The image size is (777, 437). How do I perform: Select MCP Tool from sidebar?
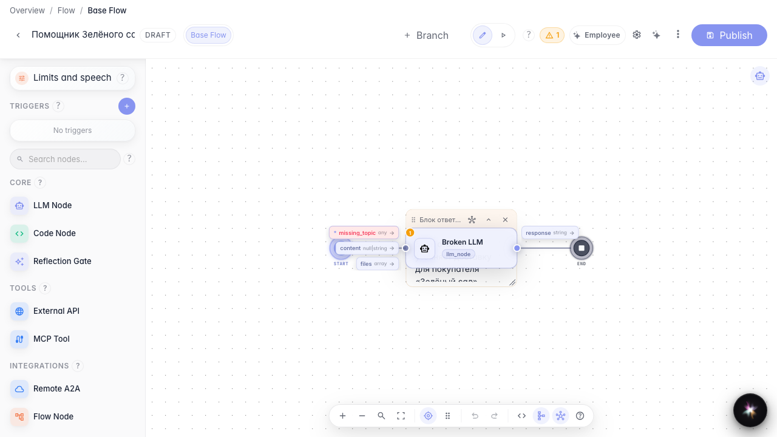click(72, 339)
